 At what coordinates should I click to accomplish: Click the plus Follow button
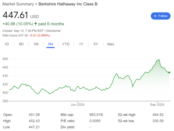[160, 16]
